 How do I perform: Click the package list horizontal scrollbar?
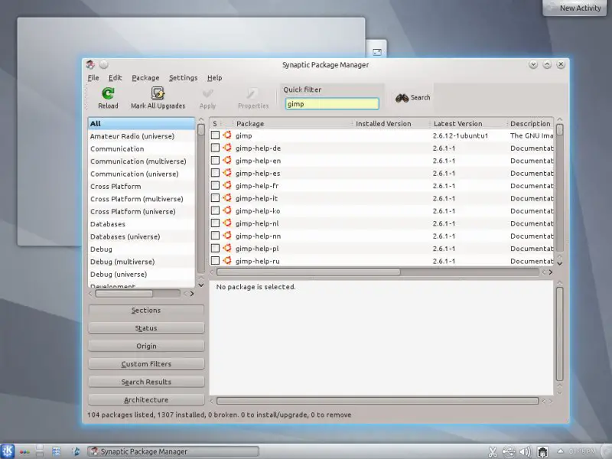[x=308, y=272]
